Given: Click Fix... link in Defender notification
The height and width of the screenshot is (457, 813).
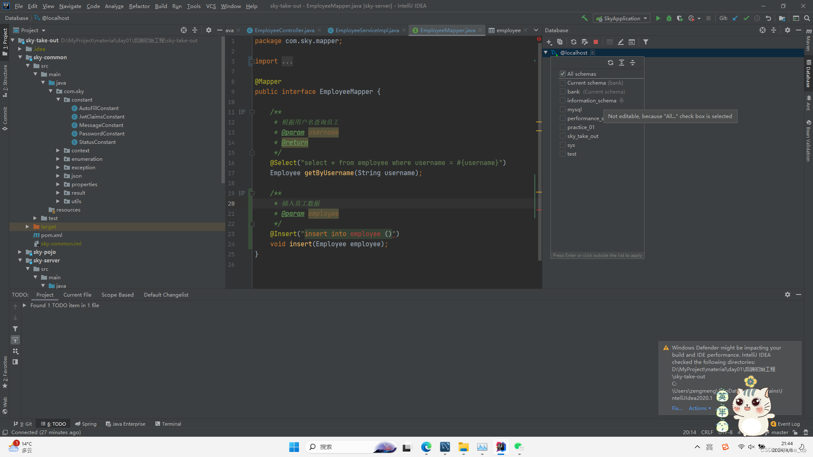Looking at the screenshot, I should click(677, 408).
